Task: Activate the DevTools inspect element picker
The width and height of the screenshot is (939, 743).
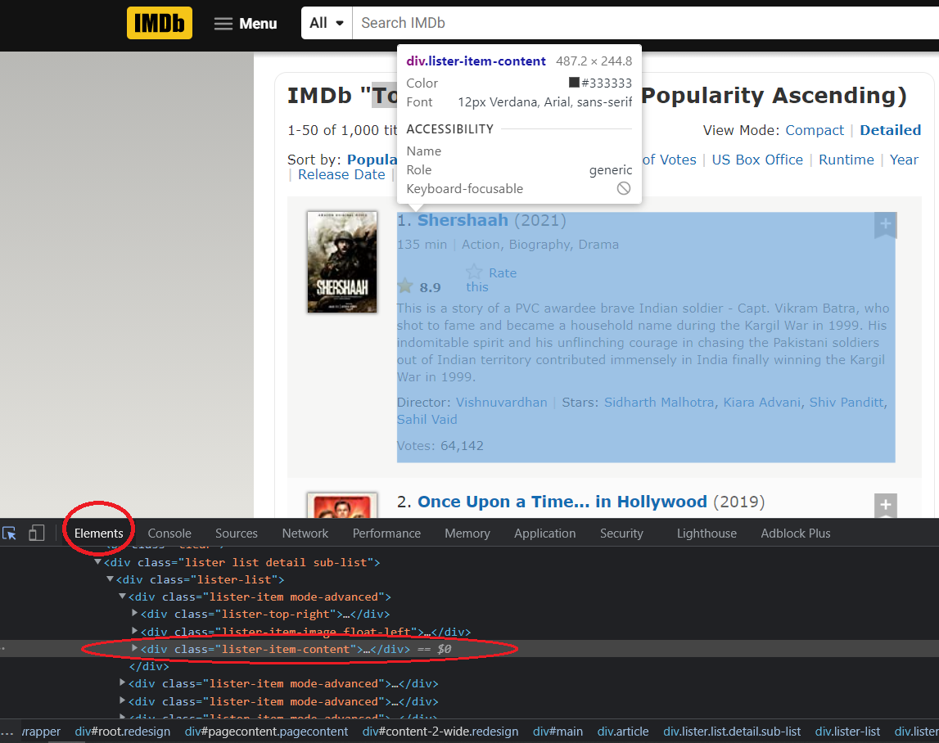Action: [x=10, y=533]
